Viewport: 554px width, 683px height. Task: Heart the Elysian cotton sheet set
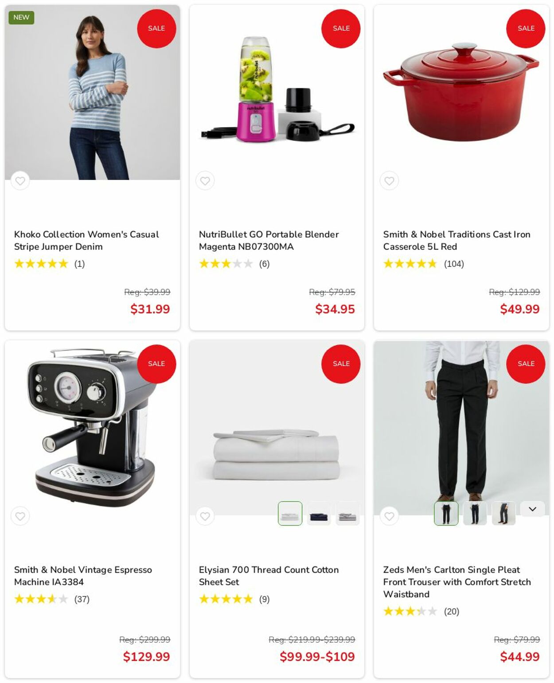point(205,516)
